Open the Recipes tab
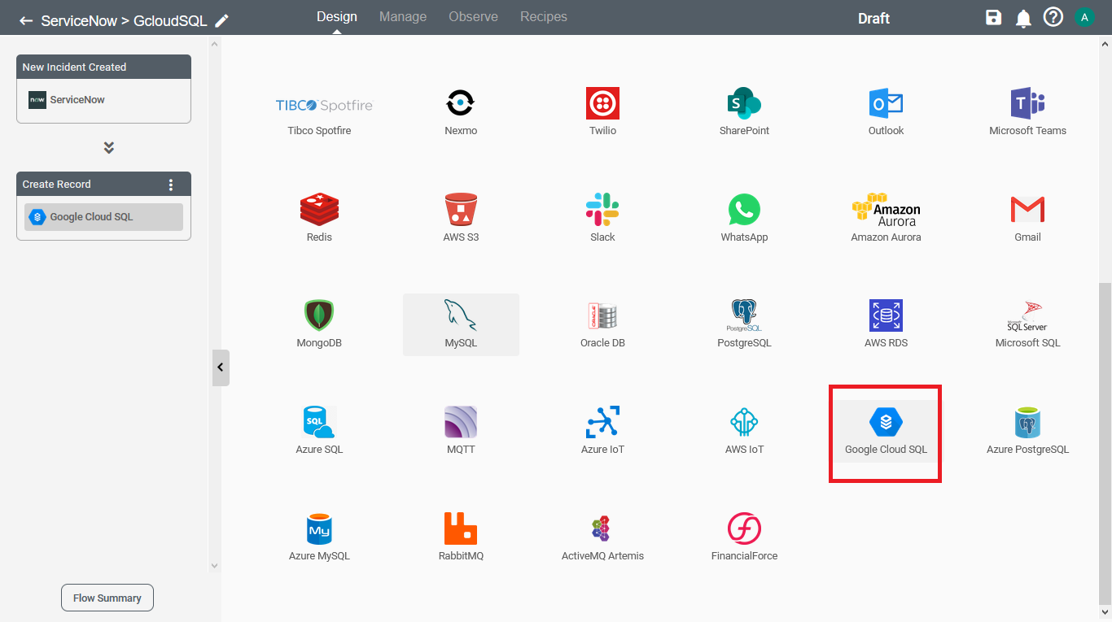 tap(544, 16)
